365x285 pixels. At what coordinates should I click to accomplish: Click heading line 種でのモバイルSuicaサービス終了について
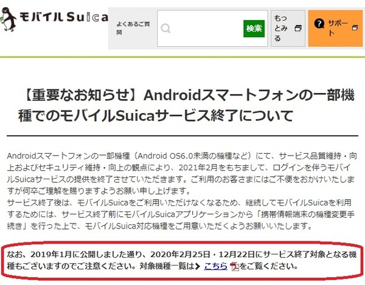156,115
